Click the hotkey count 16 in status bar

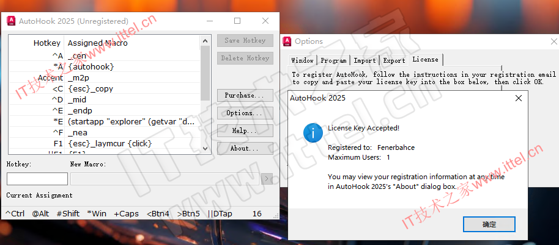click(257, 213)
